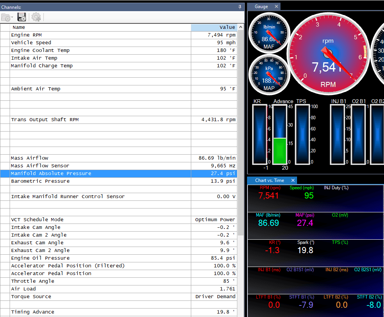
Task: Sort by the Value column header
Action: [214, 27]
